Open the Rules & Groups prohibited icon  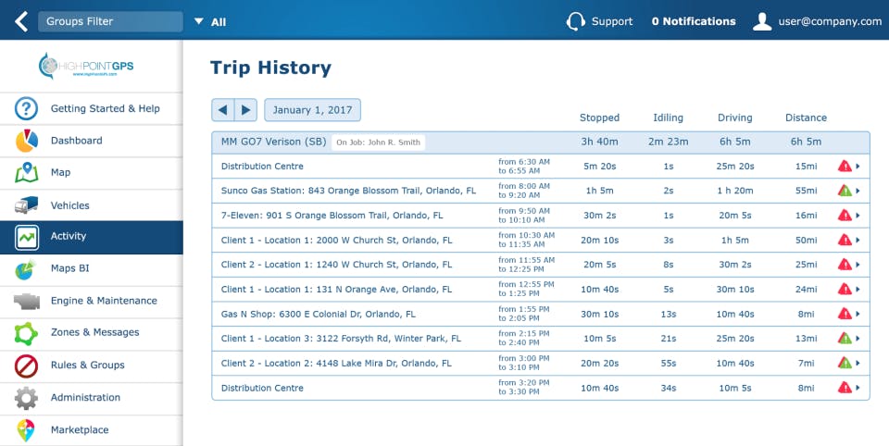point(26,365)
